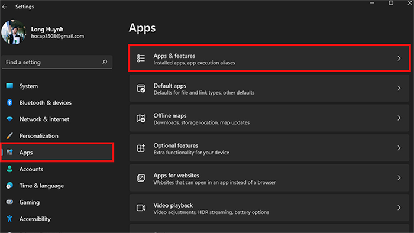Open Accounts settings
The width and height of the screenshot is (414, 233).
(31, 169)
